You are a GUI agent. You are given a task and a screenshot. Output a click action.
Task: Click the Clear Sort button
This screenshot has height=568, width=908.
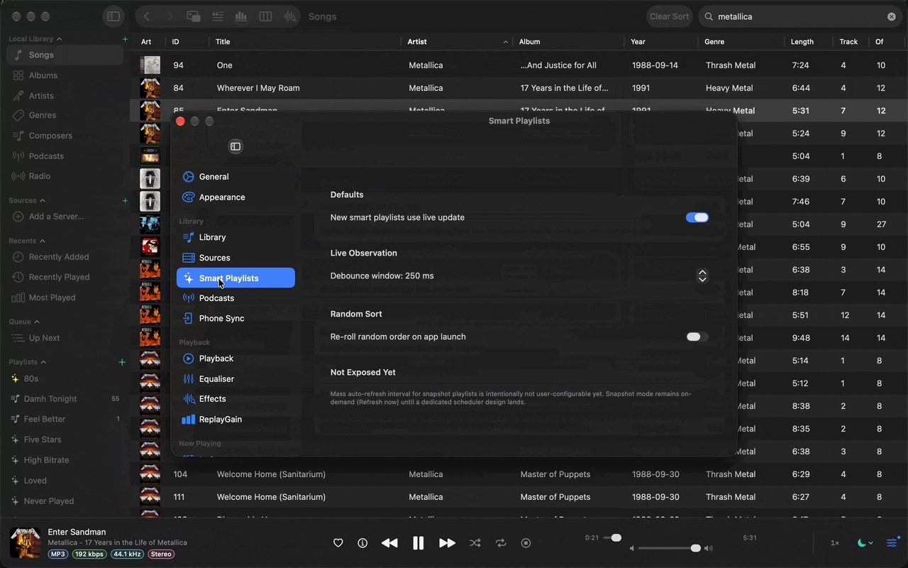point(669,16)
